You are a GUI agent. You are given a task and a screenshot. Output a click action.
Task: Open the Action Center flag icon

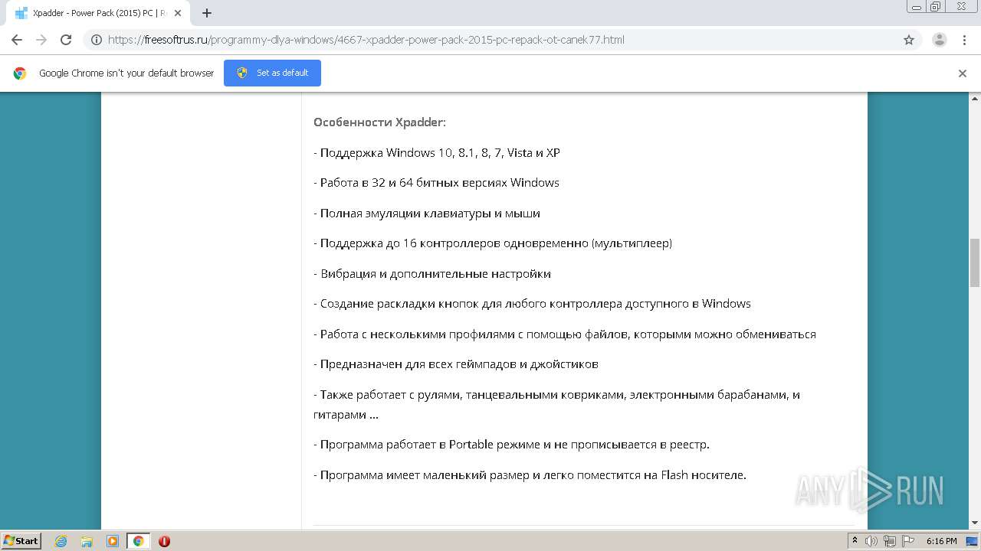pyautogui.click(x=907, y=541)
